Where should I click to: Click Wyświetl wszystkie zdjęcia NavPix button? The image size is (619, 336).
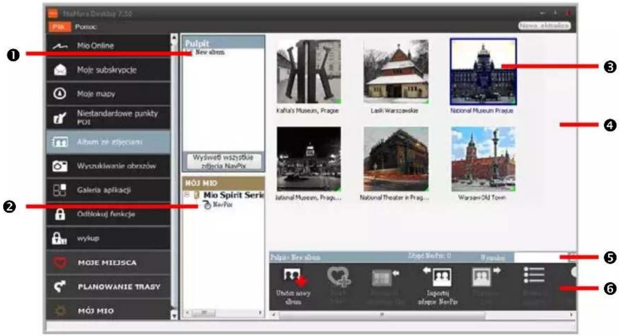pyautogui.click(x=223, y=162)
